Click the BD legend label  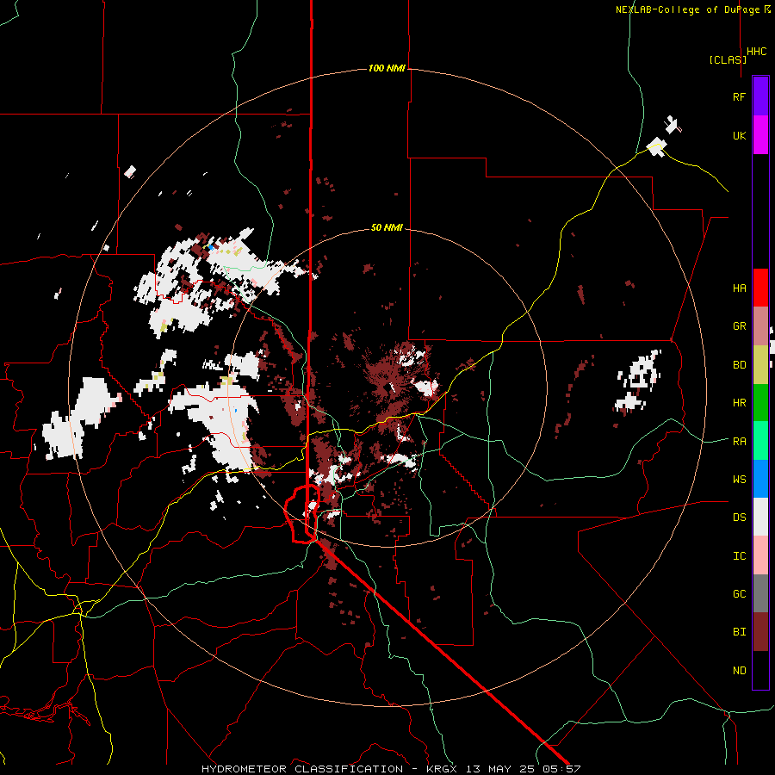point(739,365)
